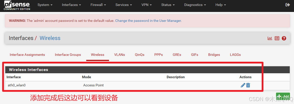
Task: Edit the ath0_wlan0 wireless interface
Action: pyautogui.click(x=243, y=85)
